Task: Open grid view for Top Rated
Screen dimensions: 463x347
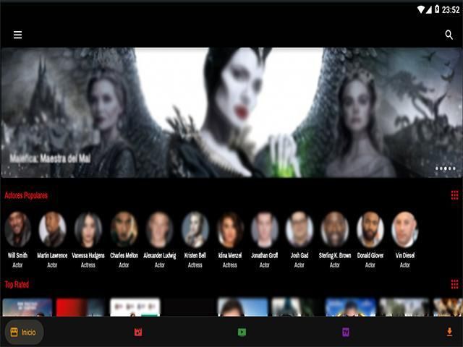Action: click(x=454, y=284)
